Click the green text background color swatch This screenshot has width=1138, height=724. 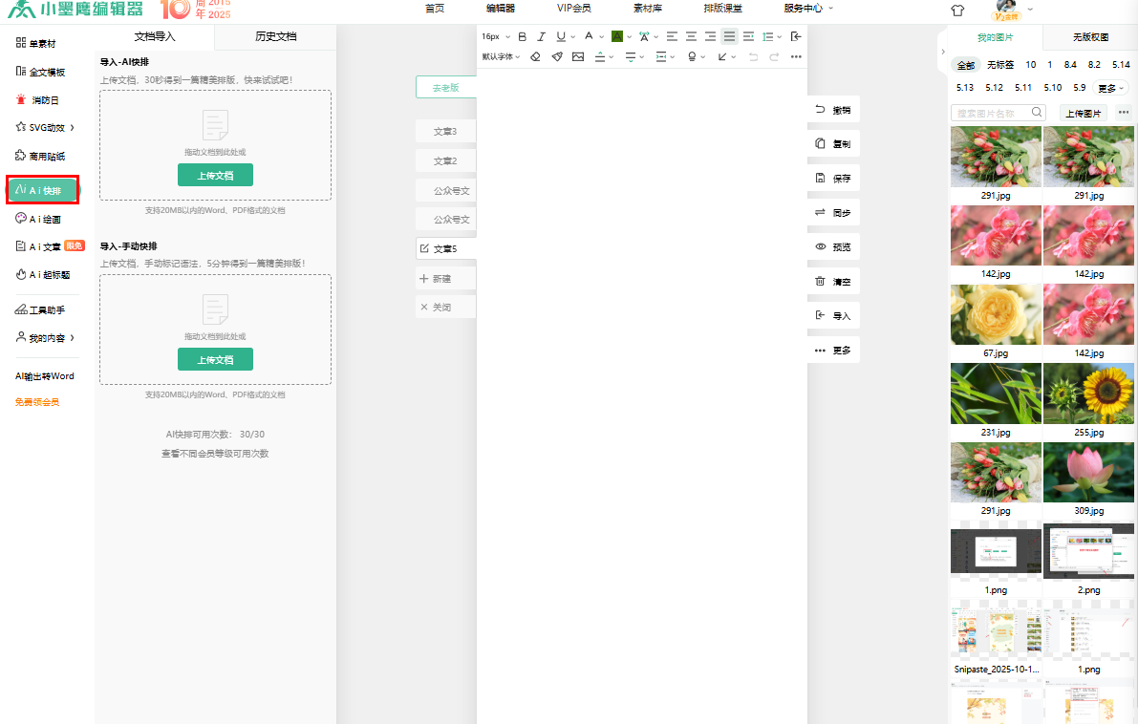617,36
